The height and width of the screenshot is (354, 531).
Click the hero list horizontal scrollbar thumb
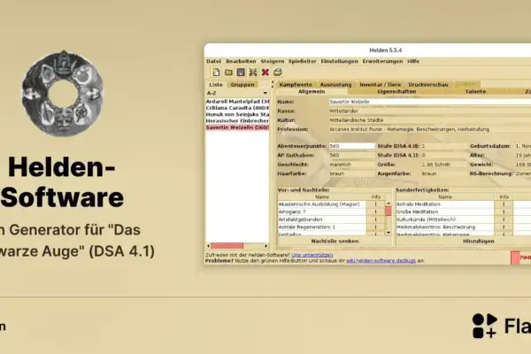[227, 246]
